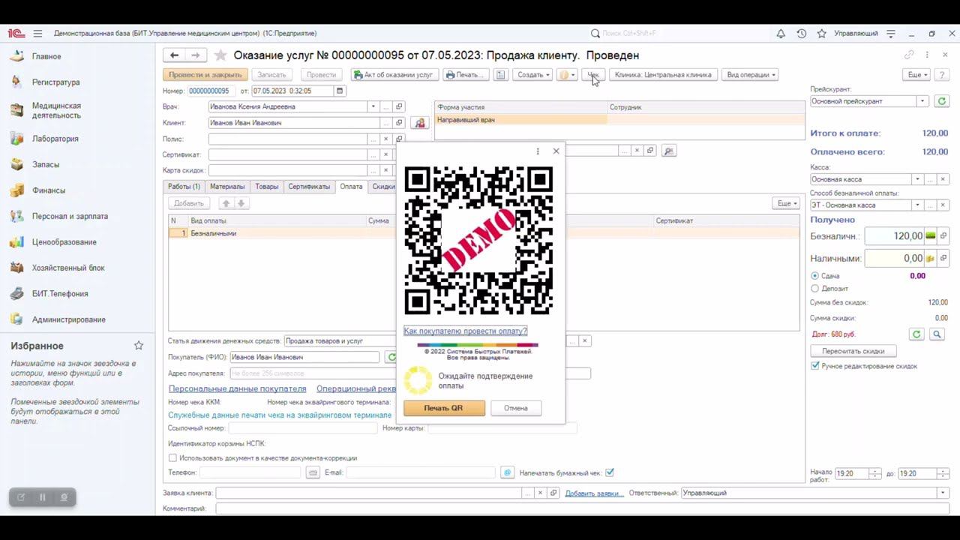Open Персональные данные покупателя link
960x540 pixels.
237,388
